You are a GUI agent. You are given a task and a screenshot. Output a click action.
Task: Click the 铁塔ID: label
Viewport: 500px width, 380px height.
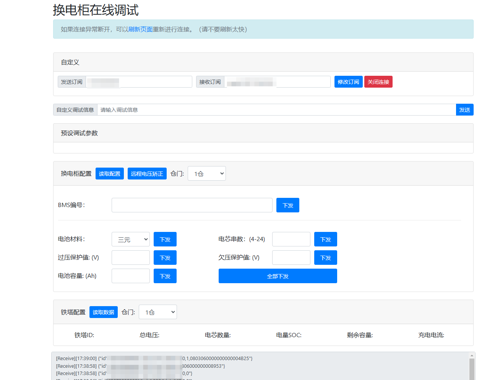(84, 335)
